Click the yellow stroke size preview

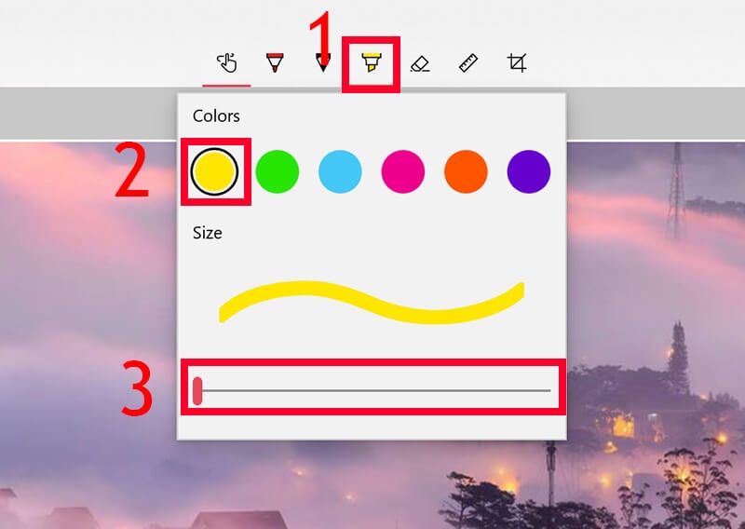(x=372, y=303)
